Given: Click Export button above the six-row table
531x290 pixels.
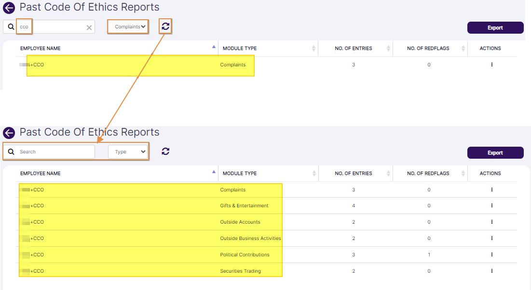Looking at the screenshot, I should click(495, 153).
